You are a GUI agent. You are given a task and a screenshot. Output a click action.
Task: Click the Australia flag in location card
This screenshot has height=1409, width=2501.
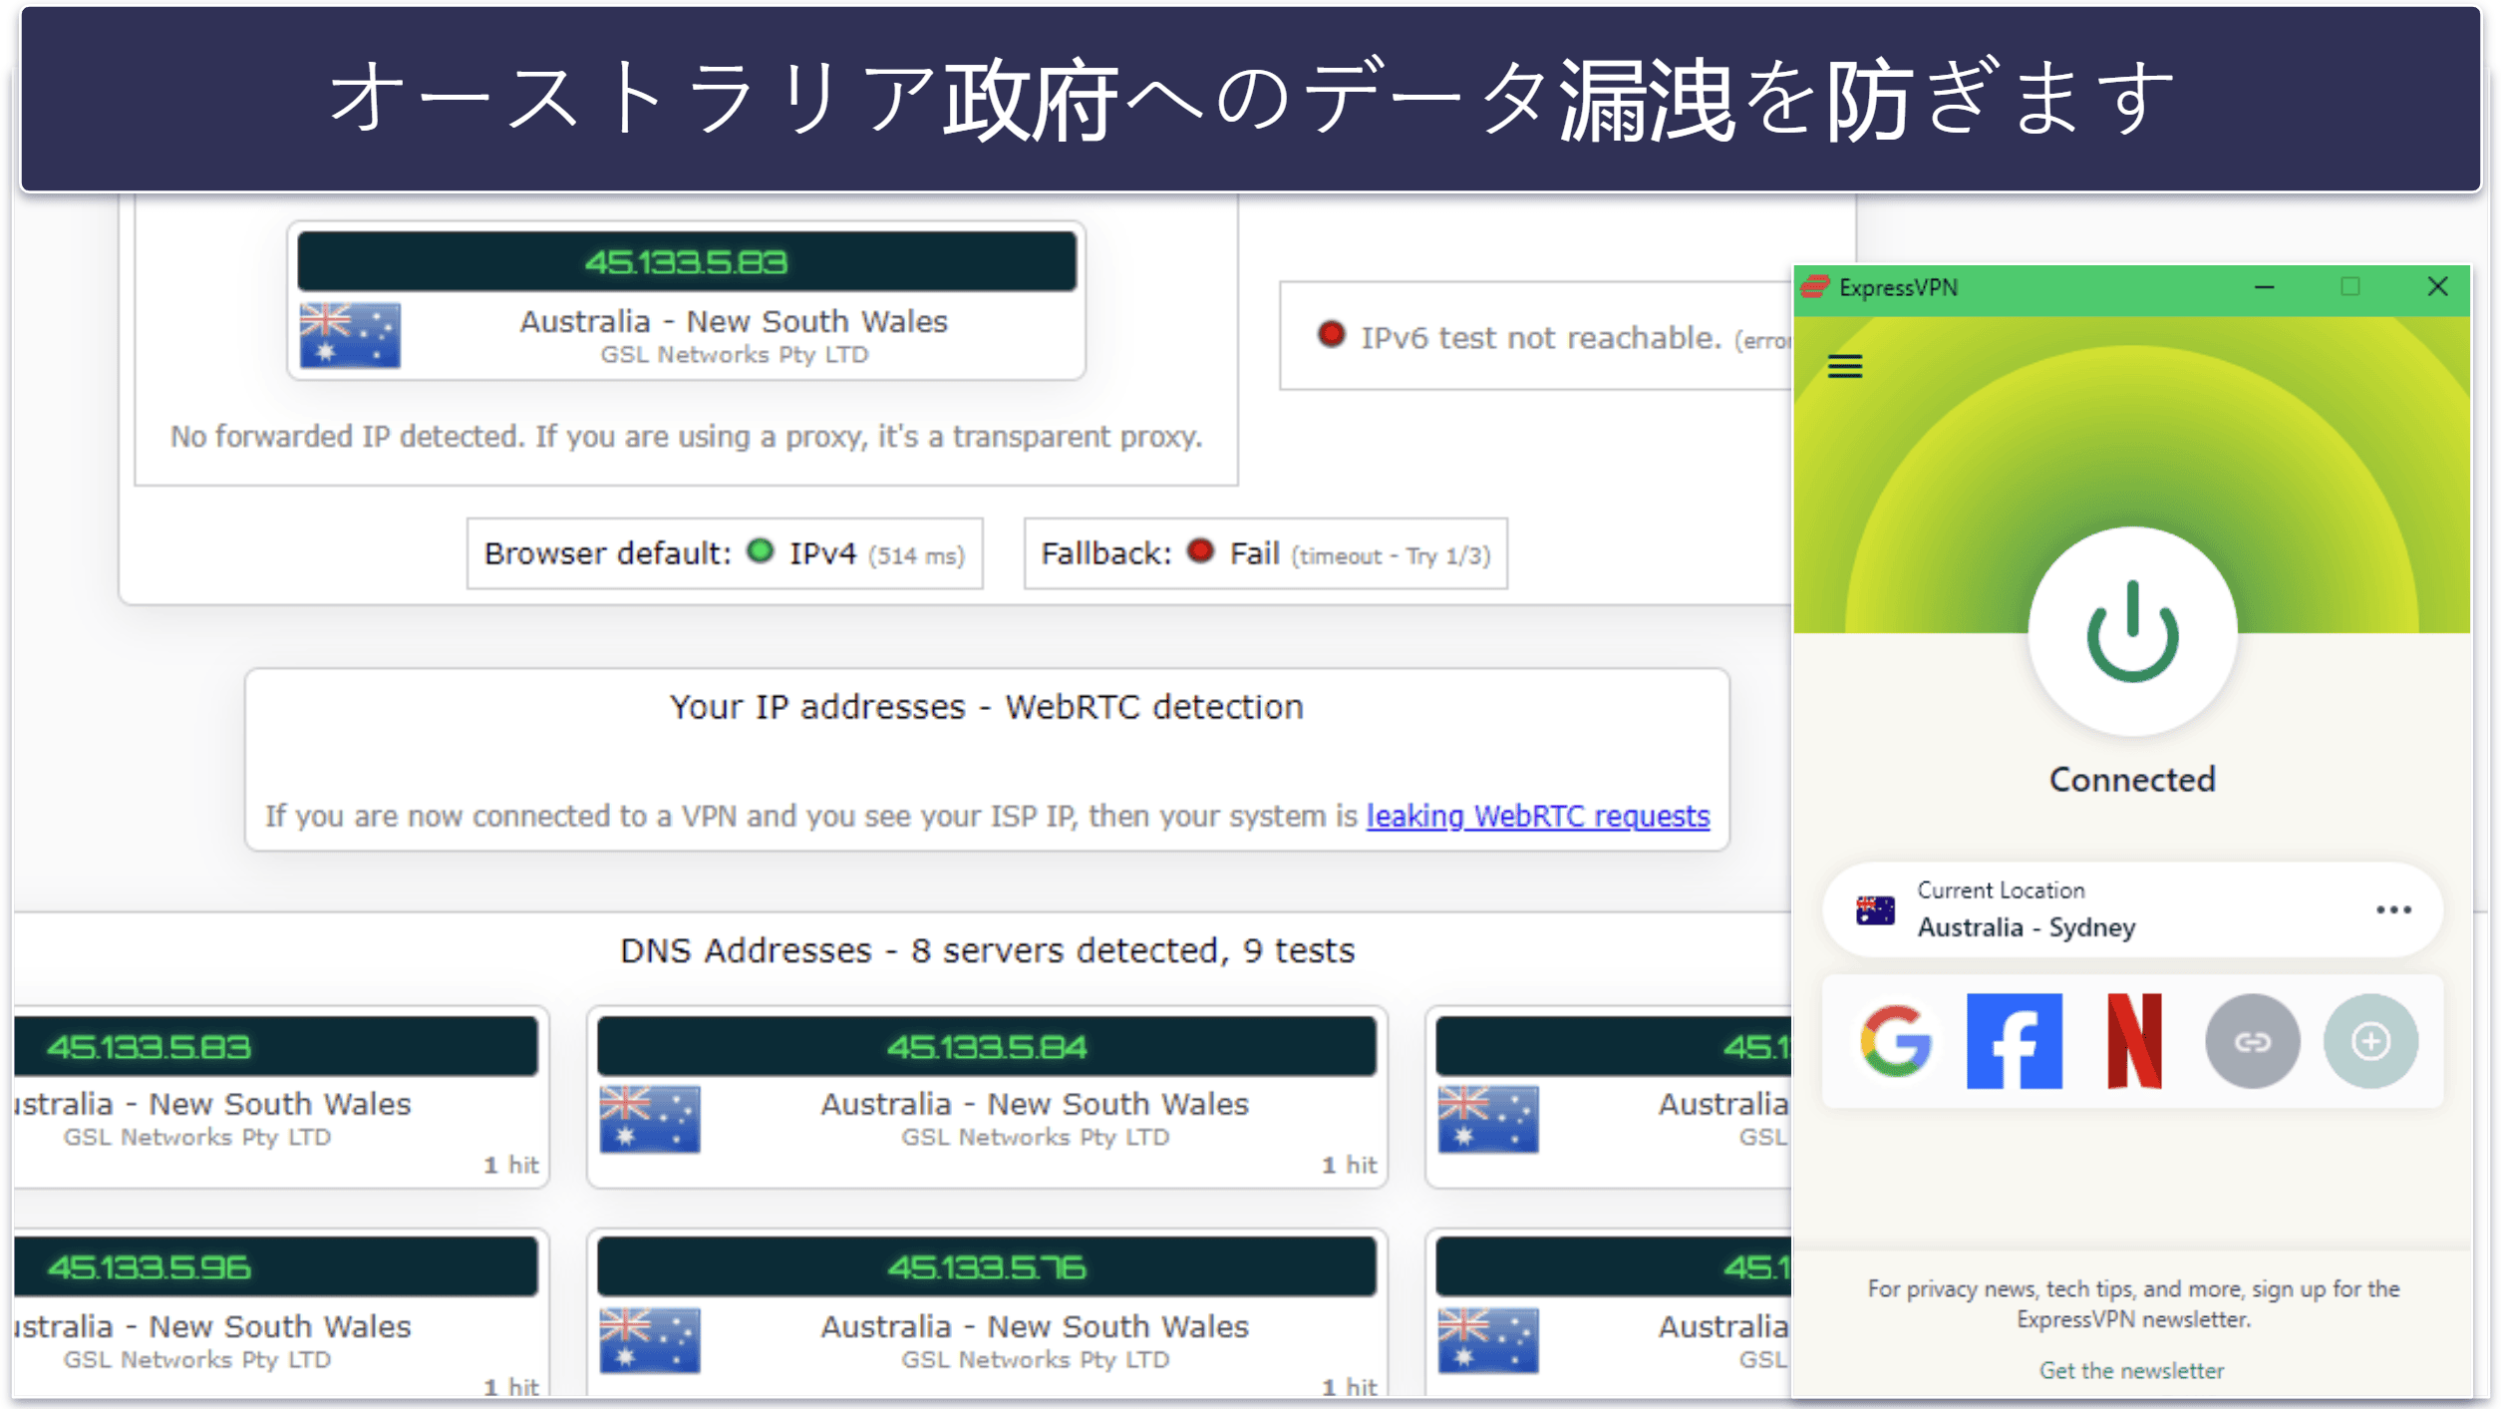pyautogui.click(x=1874, y=909)
